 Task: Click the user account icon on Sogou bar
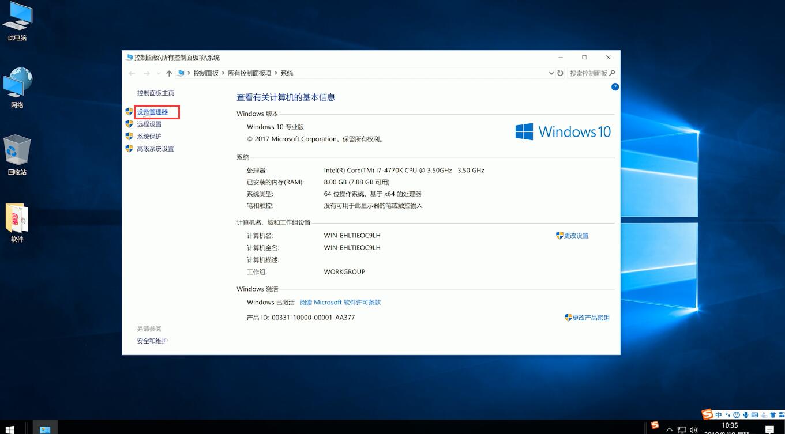(x=764, y=415)
